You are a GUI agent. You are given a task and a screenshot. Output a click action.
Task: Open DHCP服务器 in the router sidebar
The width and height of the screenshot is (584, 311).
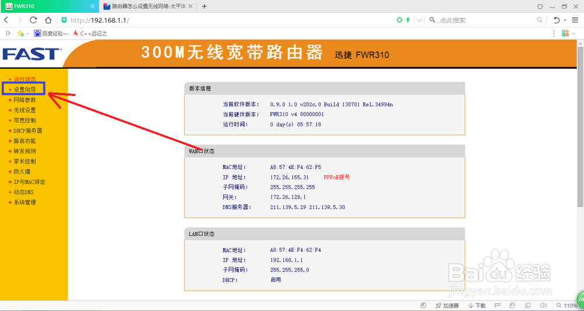pos(27,131)
